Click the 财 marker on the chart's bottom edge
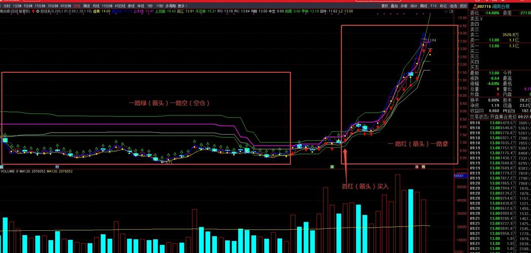 click(x=57, y=166)
